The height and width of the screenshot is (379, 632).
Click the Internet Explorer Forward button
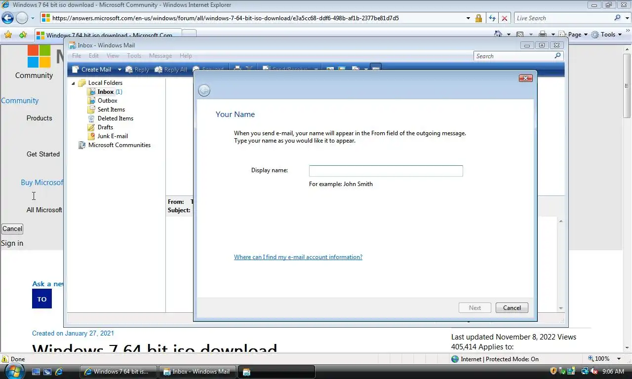coord(22,18)
